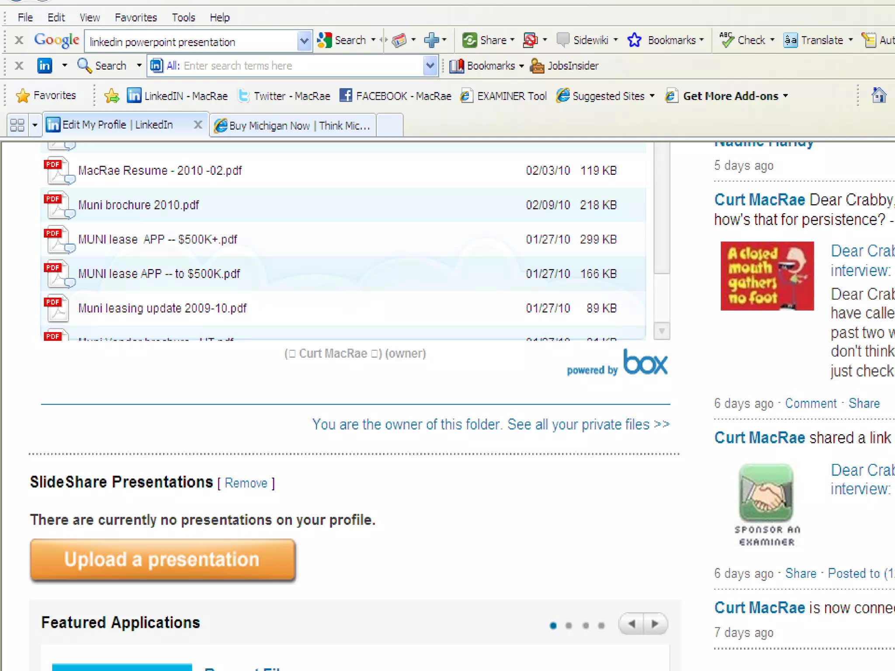Screen dimensions: 895x671
Task: Open the new blank tab button
Action: 389,126
